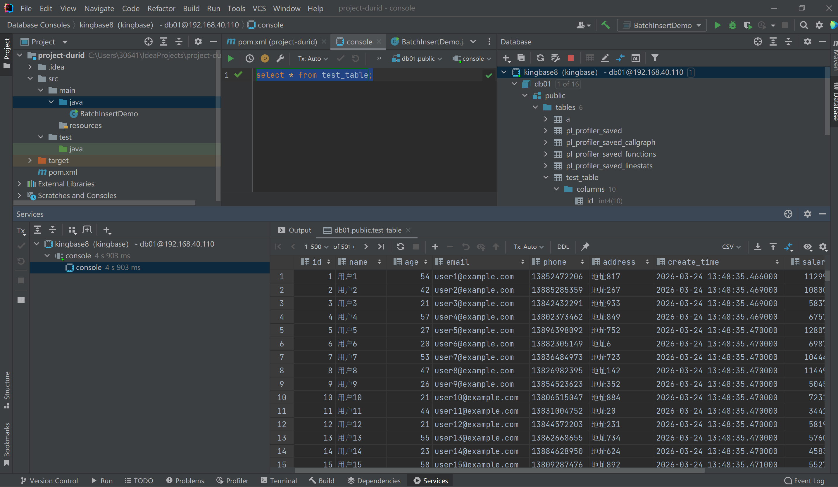838x487 pixels.
Task: Reload the result table page
Action: pos(400,247)
